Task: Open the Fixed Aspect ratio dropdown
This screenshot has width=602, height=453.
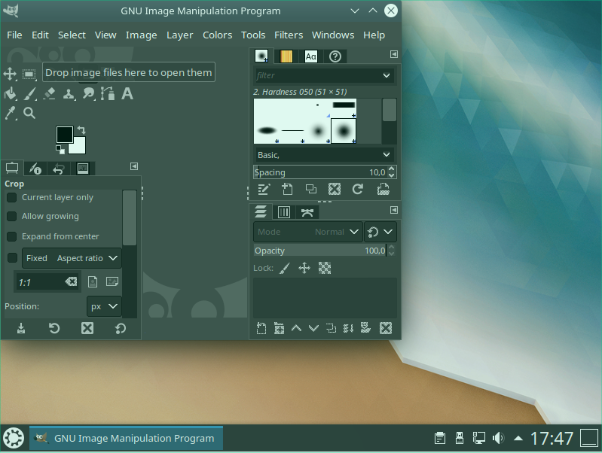Action: [72, 258]
